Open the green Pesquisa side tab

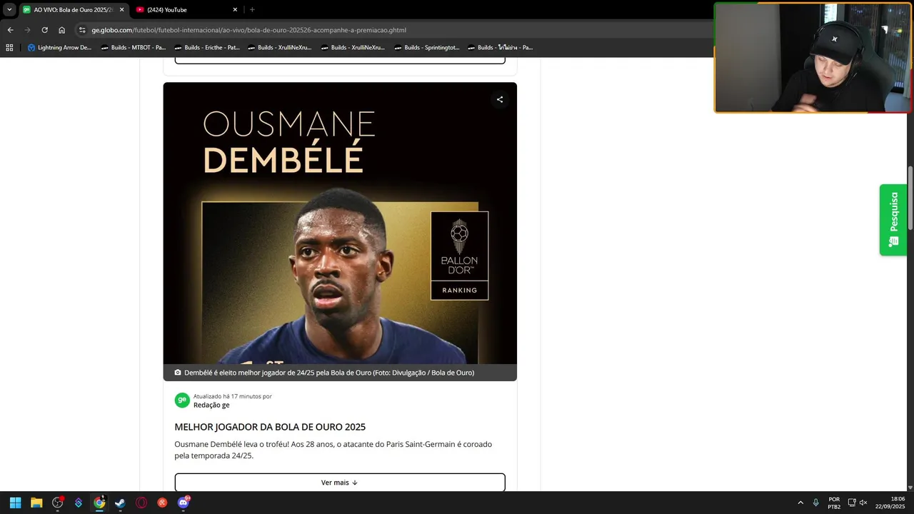point(893,220)
